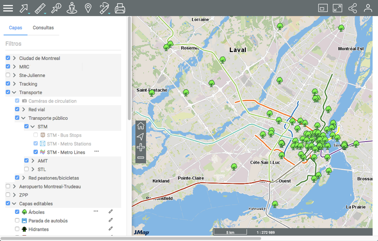Edit Hidrantes layer with pencil icon
Image resolution: width=378 pixels, height=241 pixels.
(111, 229)
